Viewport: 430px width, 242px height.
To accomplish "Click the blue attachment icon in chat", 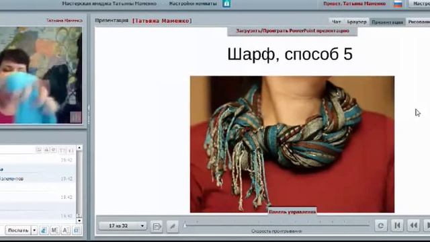I will pos(44,230).
